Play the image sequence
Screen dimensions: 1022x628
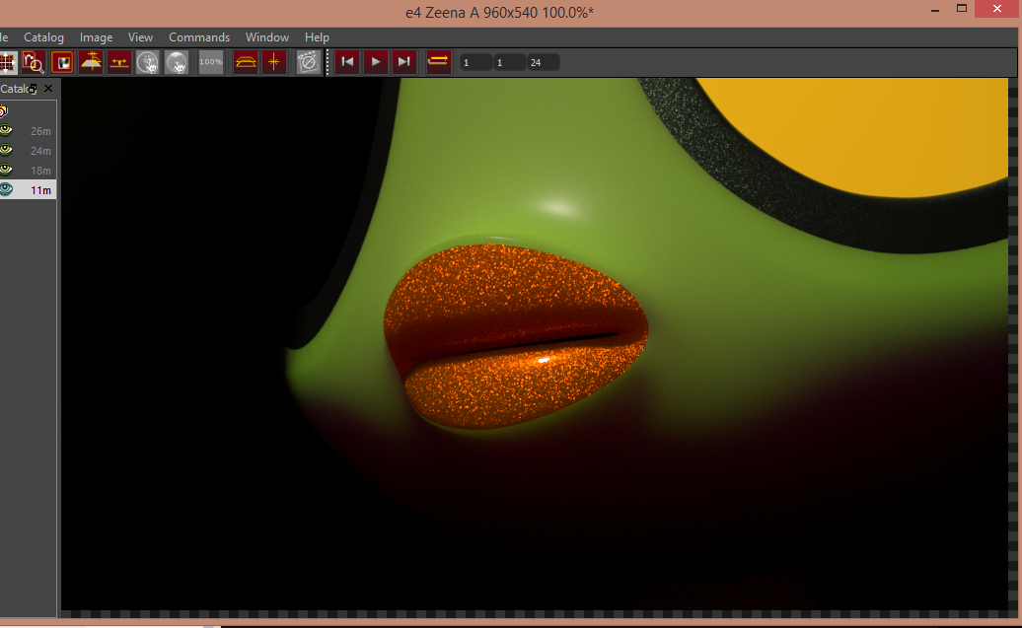pos(376,62)
